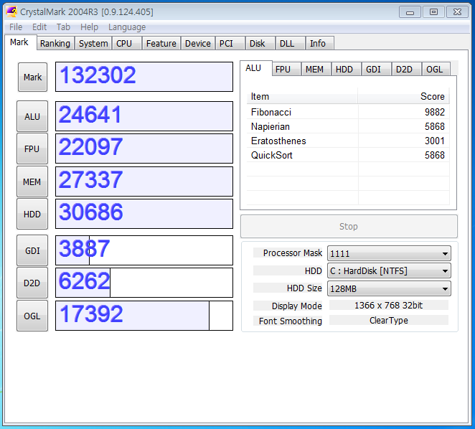Open the File menu
475x429 pixels.
(16, 27)
